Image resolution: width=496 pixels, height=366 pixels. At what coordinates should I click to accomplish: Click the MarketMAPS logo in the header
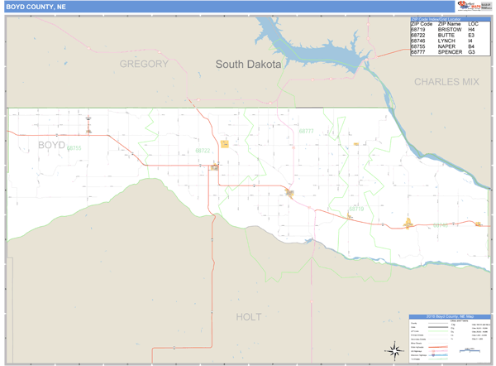pos(467,6)
